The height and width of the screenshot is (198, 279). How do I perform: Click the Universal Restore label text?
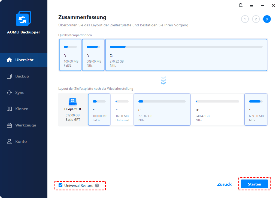coord(79,185)
